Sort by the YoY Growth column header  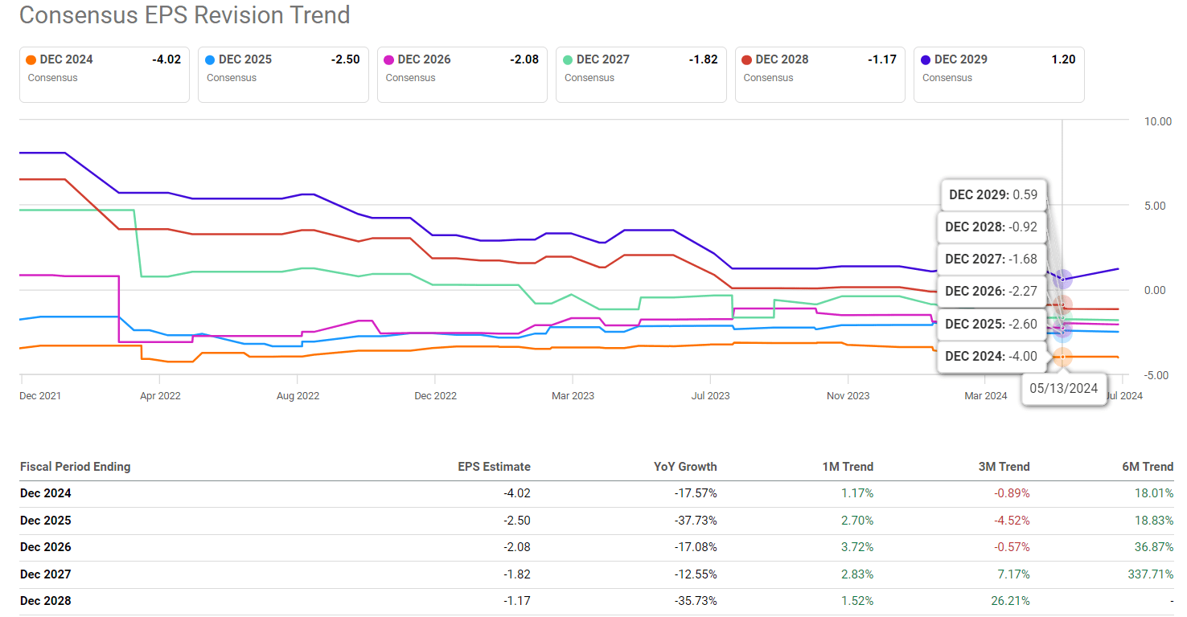point(684,467)
